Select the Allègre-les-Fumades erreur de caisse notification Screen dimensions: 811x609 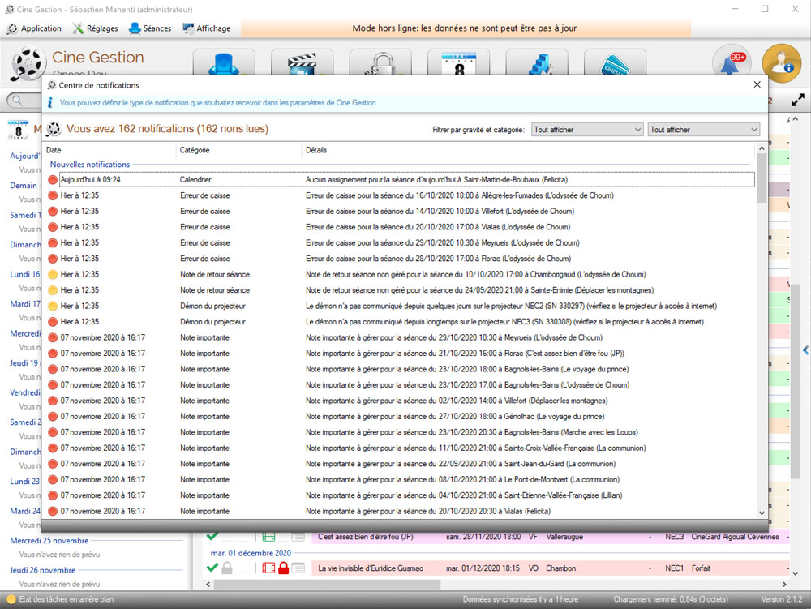(401, 196)
